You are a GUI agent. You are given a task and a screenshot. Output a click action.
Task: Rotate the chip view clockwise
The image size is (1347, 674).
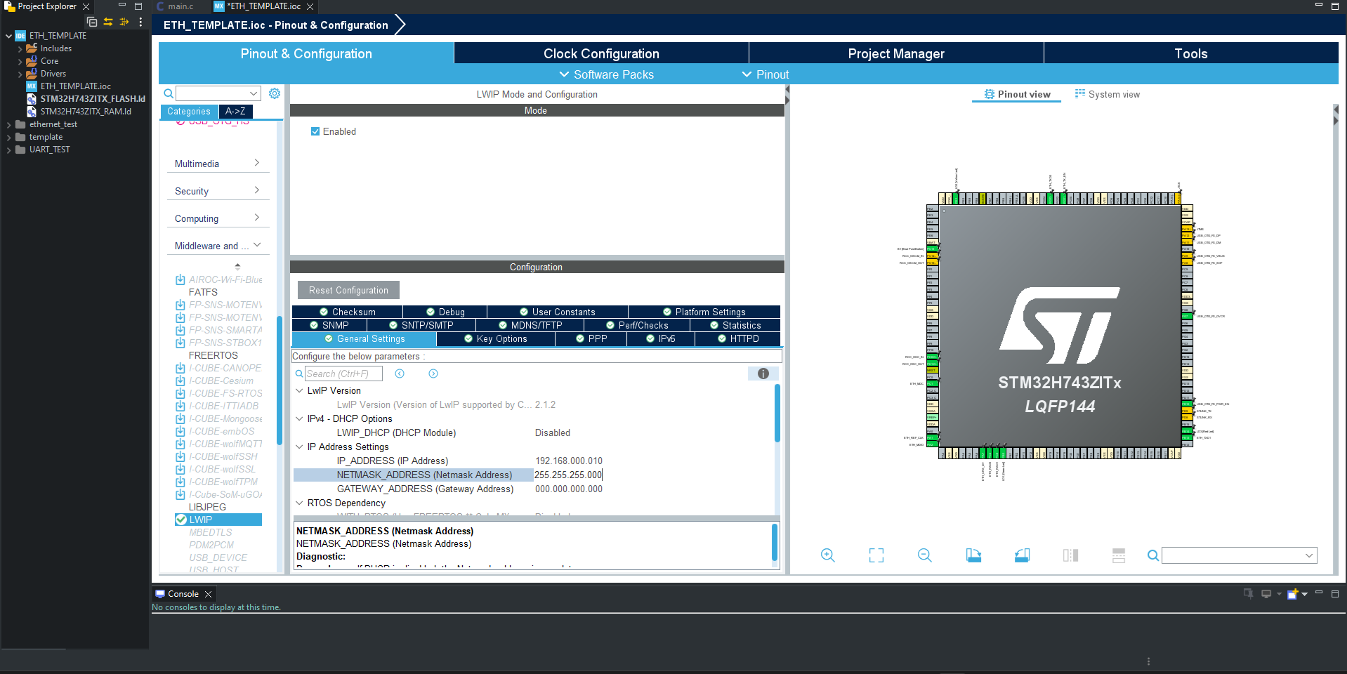click(974, 555)
